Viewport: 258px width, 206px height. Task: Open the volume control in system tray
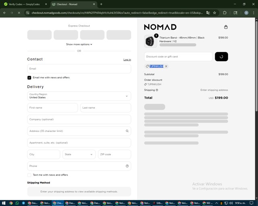coord(231,203)
